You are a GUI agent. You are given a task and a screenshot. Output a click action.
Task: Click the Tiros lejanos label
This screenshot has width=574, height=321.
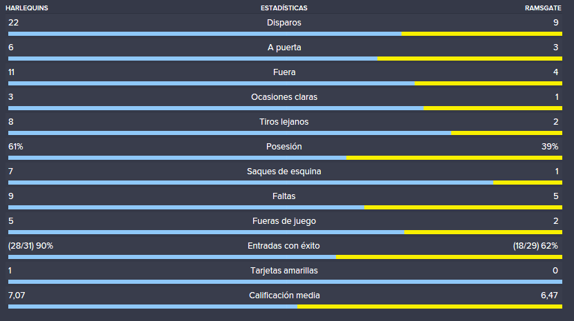click(x=284, y=122)
